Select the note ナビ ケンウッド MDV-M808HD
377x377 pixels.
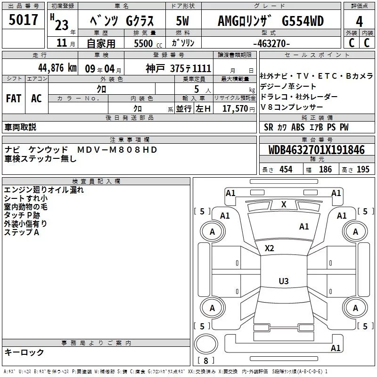click(81, 150)
